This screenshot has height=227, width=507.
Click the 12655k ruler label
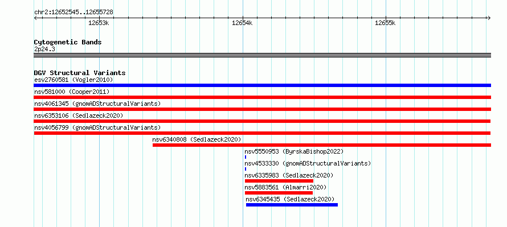tap(385, 23)
